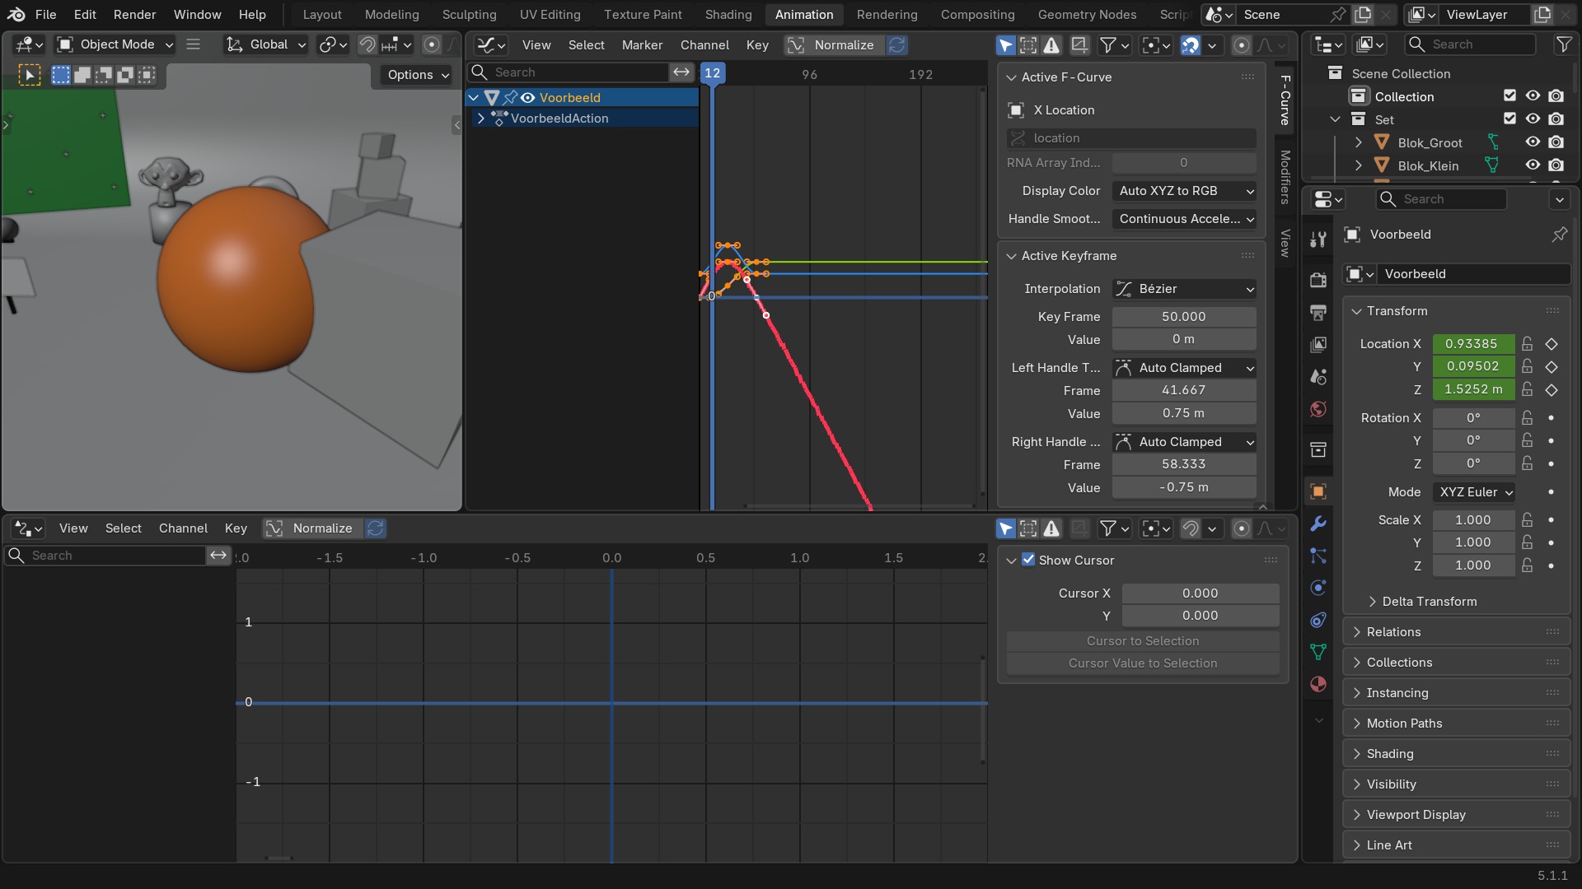Open the Render properties tab icon
This screenshot has width=1582, height=889.
click(x=1318, y=280)
